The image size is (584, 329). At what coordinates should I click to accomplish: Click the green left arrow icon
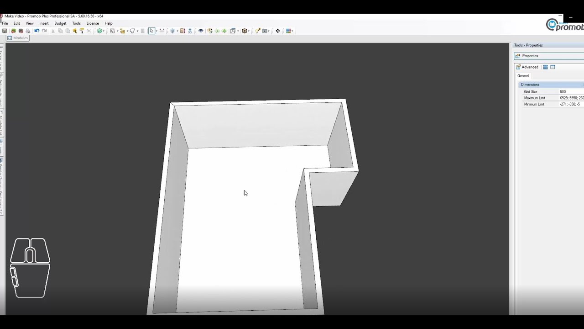tap(217, 31)
